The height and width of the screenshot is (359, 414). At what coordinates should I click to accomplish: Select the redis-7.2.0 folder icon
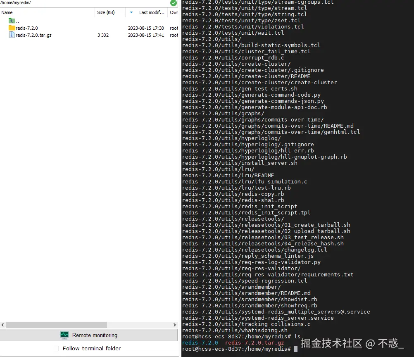point(12,28)
